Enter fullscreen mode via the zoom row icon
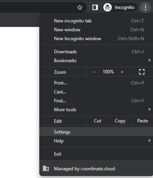 [142, 72]
